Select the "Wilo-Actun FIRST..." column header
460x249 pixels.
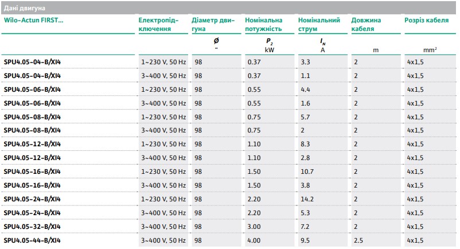pyautogui.click(x=34, y=20)
